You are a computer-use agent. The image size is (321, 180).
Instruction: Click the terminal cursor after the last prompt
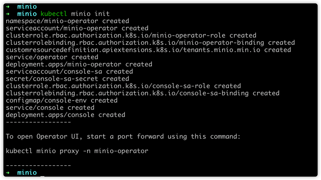coord(43,175)
